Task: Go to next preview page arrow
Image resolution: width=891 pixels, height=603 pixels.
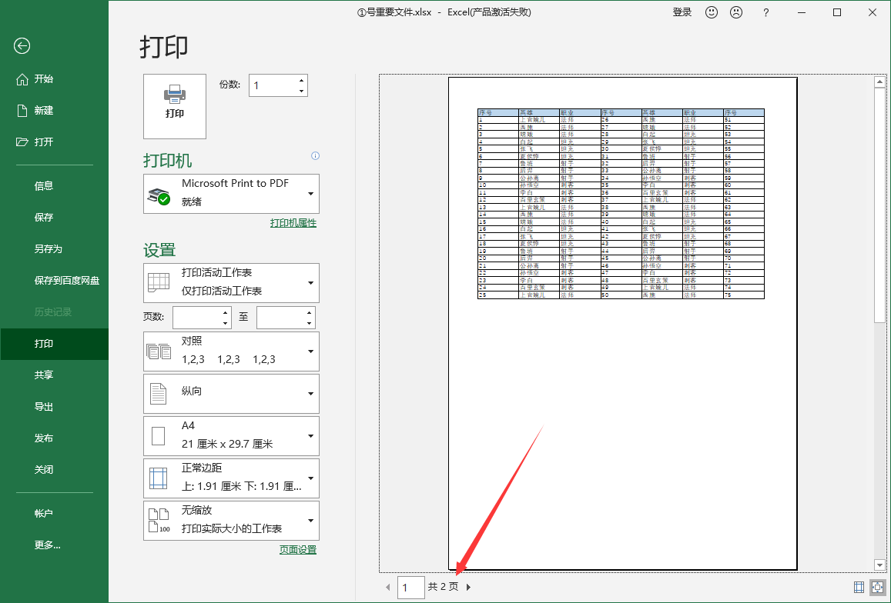Action: tap(468, 587)
